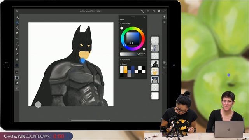Select the highlighted Live Brushes tool
This screenshot has height=140, width=249.
17,23
